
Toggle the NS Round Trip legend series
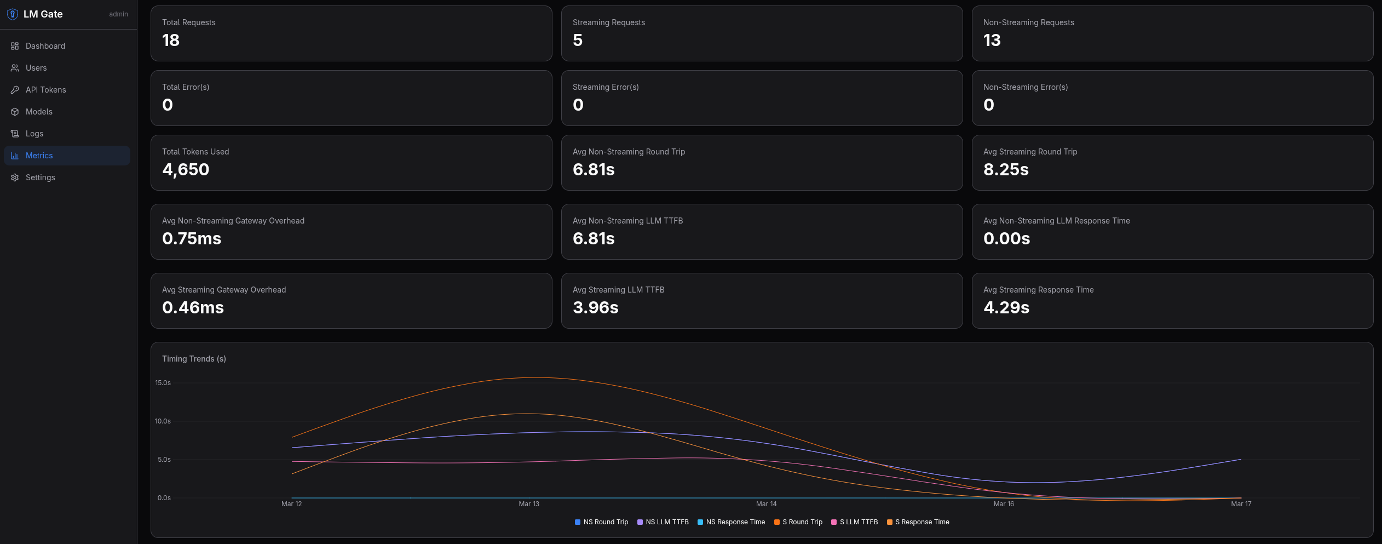pyautogui.click(x=601, y=522)
